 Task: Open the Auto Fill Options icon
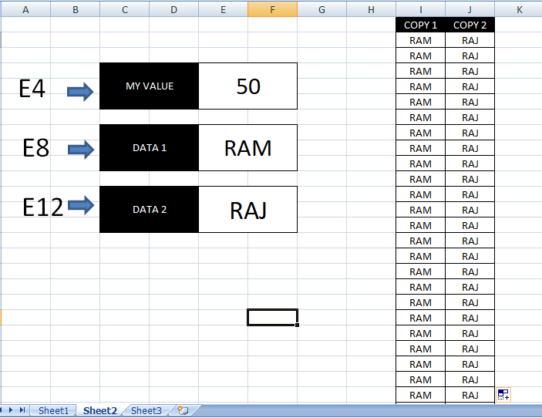(503, 395)
